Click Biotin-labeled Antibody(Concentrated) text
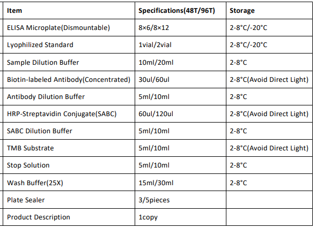The width and height of the screenshot is (316, 228). pyautogui.click(x=69, y=80)
